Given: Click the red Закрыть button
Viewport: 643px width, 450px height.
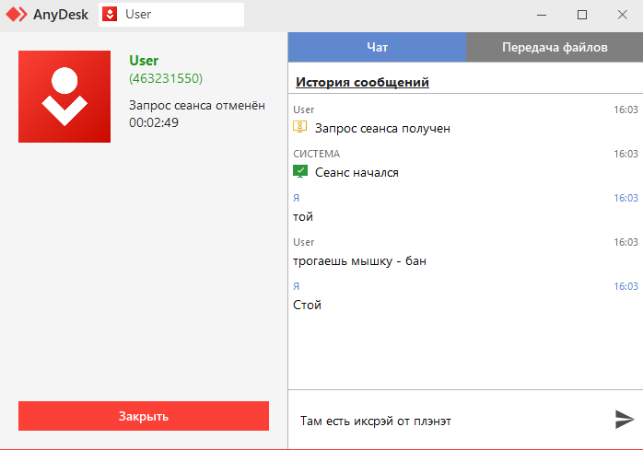Looking at the screenshot, I should pos(144,416).
